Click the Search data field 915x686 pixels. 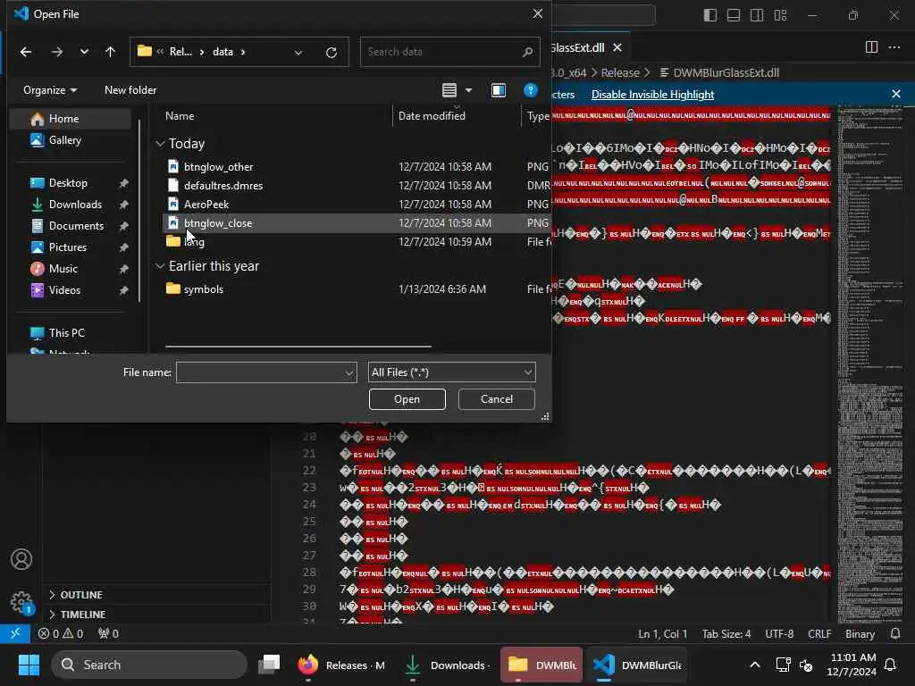(x=449, y=52)
